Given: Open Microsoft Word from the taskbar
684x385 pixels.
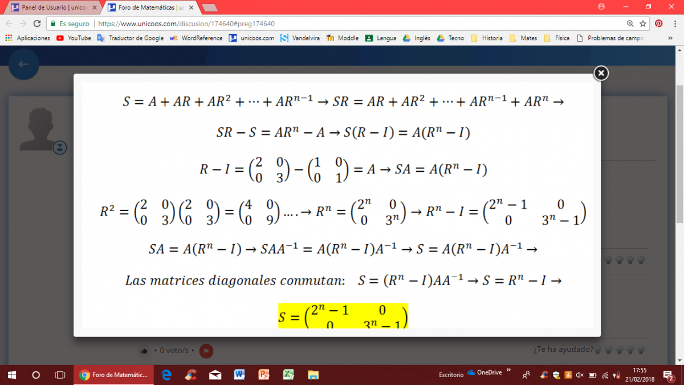Looking at the screenshot, I should coord(239,375).
